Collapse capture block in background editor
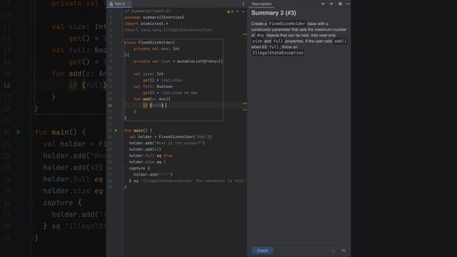 [31, 203]
